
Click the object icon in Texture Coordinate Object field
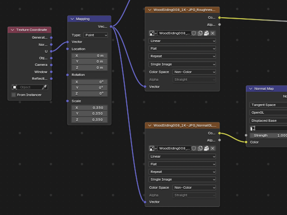click(14, 87)
